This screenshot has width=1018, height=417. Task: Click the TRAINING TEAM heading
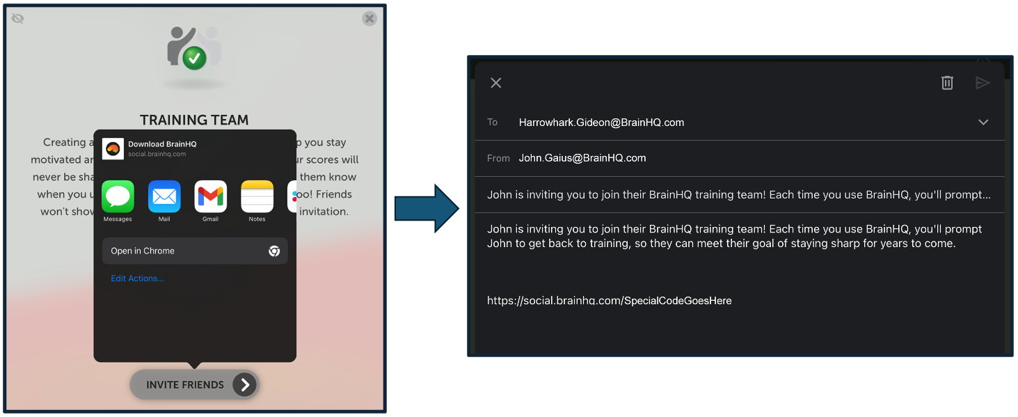tap(194, 120)
